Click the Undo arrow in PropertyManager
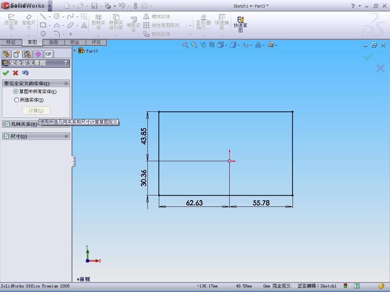Viewport: 390px width, 292px height. coord(25,73)
